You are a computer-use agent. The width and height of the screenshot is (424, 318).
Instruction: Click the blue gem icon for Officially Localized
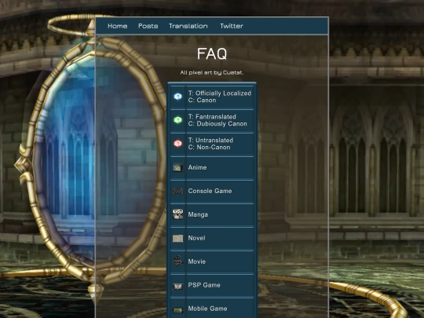click(x=177, y=97)
